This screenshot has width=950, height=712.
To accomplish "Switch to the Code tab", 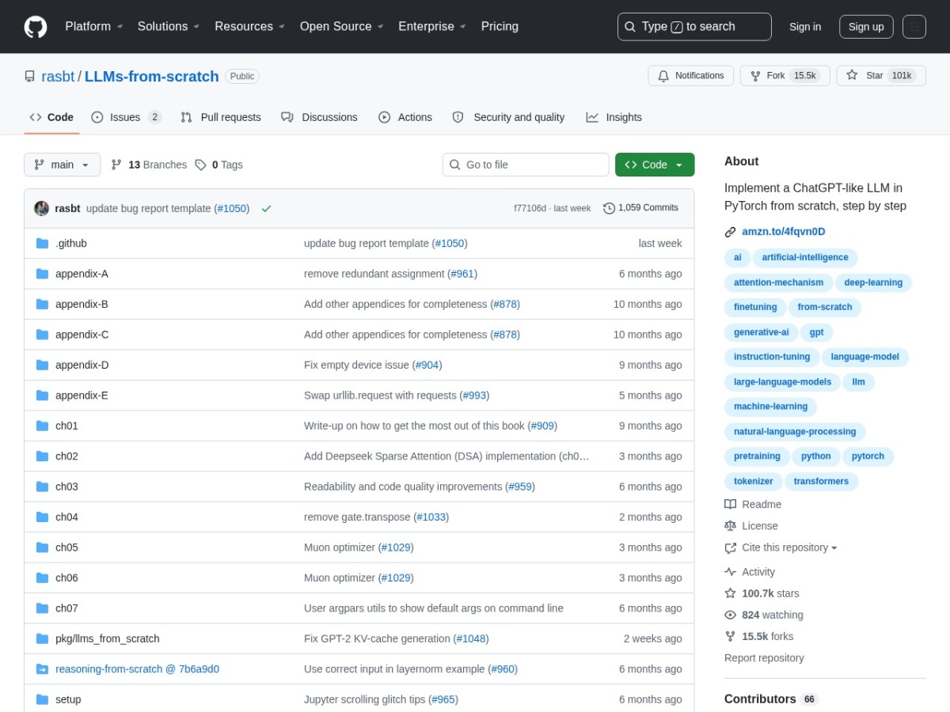I will click(51, 117).
